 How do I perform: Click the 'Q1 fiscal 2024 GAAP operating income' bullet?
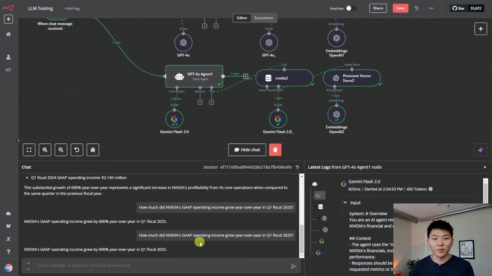(x=79, y=177)
